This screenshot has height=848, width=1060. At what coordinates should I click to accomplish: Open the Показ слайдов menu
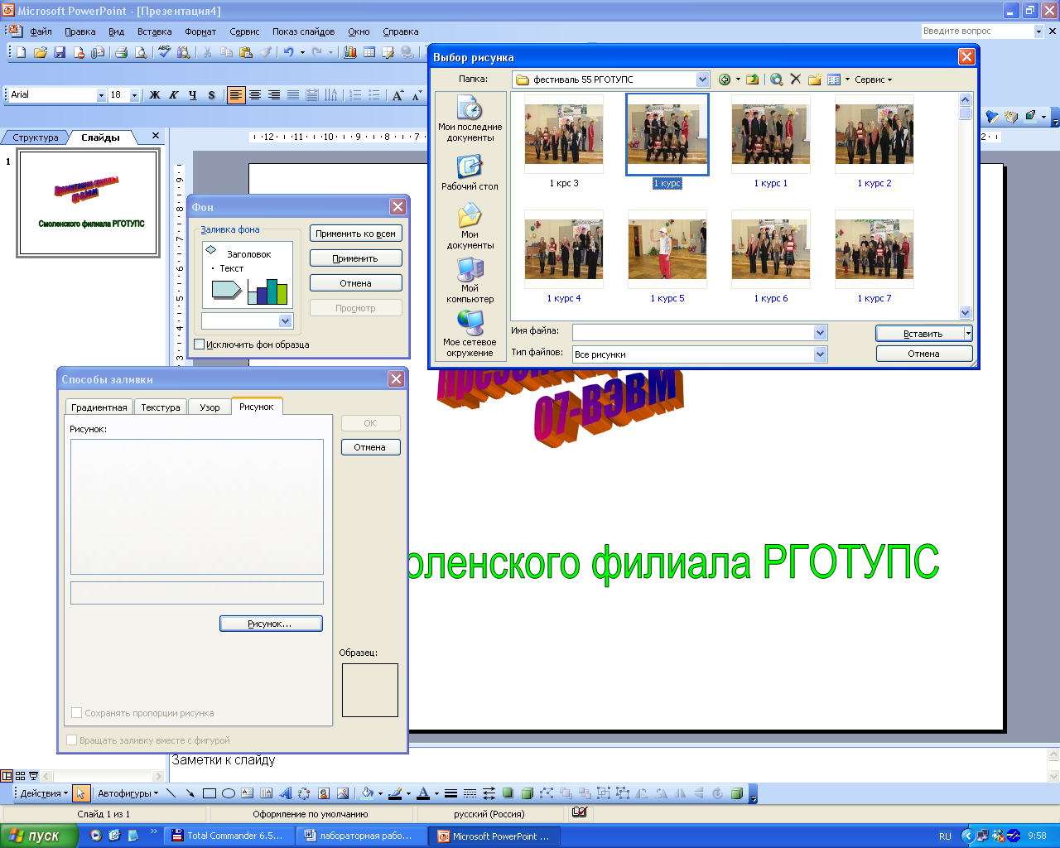pyautogui.click(x=303, y=31)
